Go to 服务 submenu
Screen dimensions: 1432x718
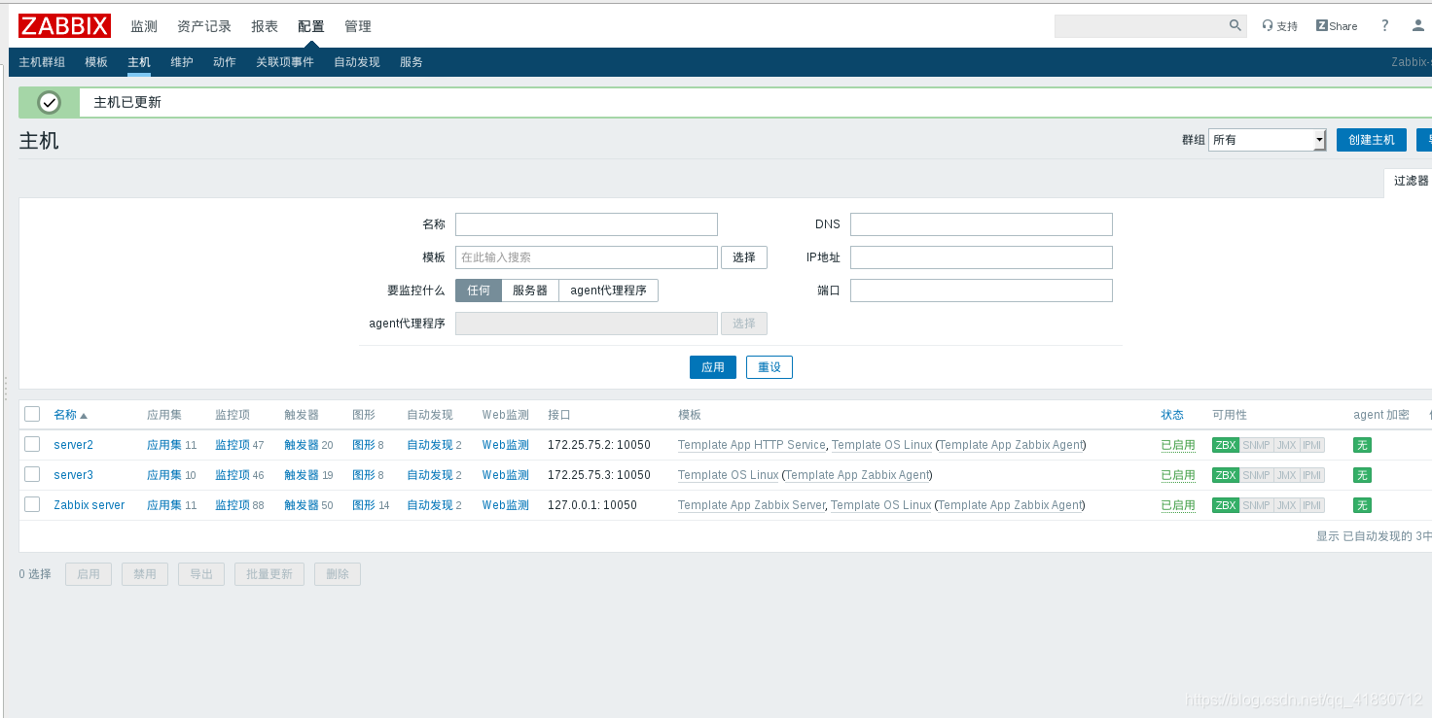click(412, 62)
